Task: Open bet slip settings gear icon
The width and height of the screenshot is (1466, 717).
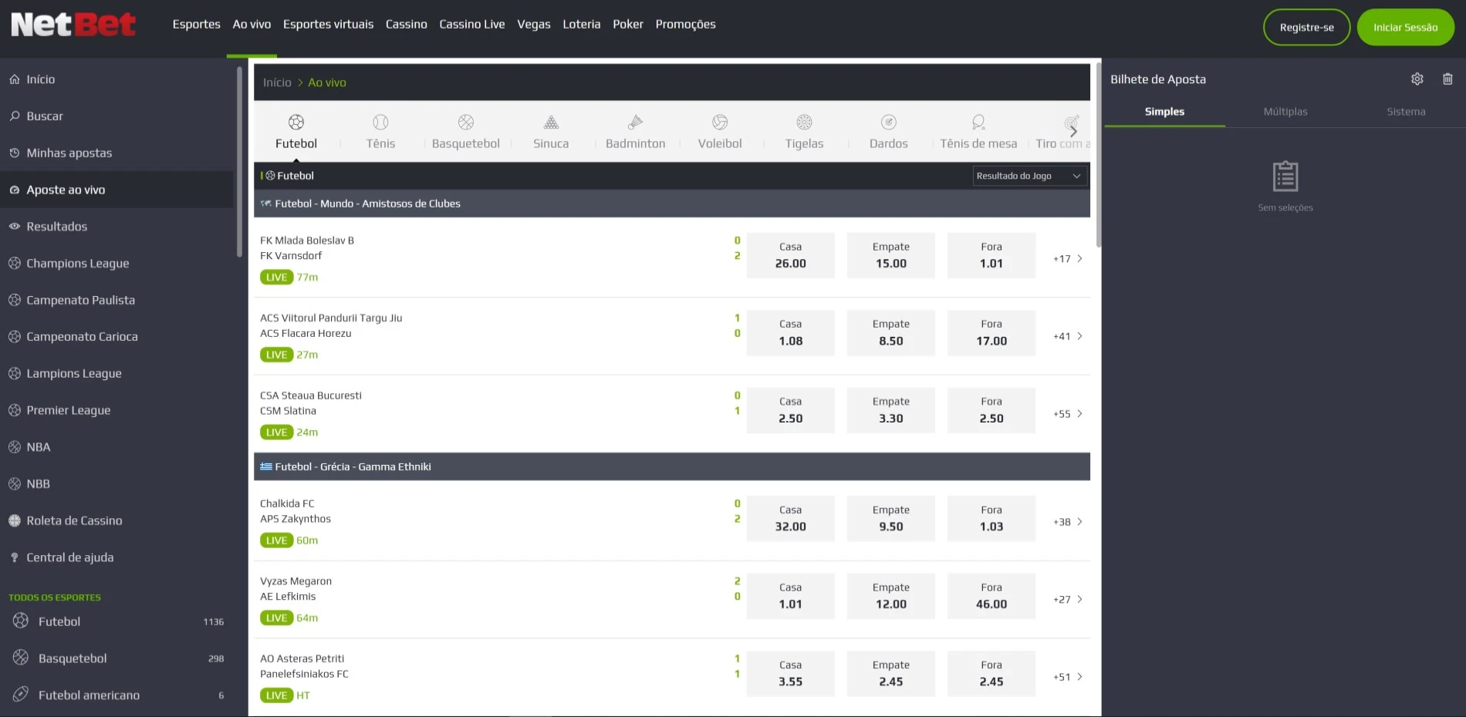Action: point(1417,79)
